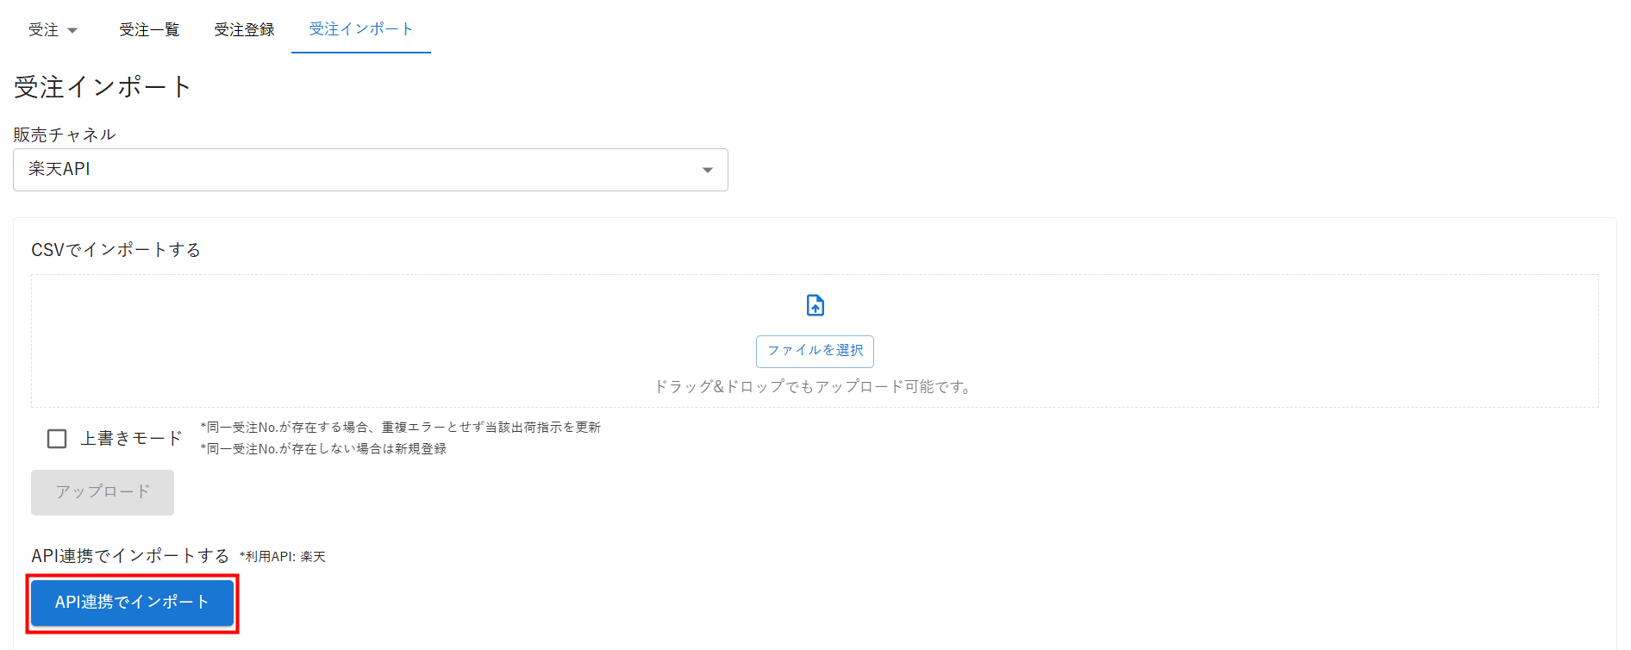Open the 楽天API channel select box
1631x650 pixels.
coord(371,170)
